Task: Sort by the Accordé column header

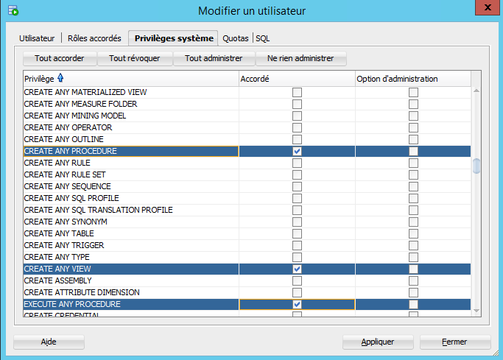Action: [x=295, y=79]
